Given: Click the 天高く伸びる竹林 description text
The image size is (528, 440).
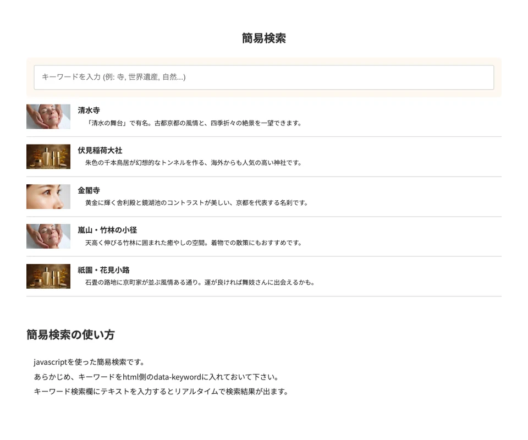Looking at the screenshot, I should (x=193, y=243).
